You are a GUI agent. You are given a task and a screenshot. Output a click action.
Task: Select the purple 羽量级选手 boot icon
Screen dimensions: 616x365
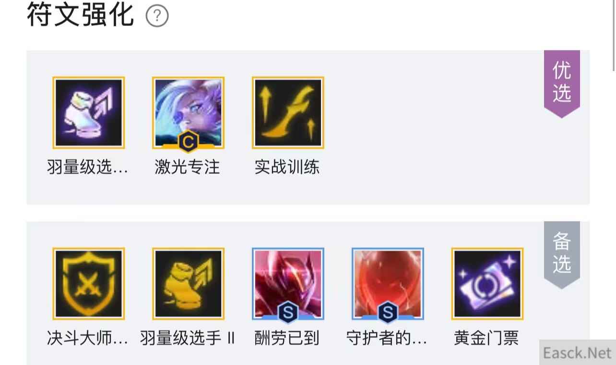[x=89, y=113]
